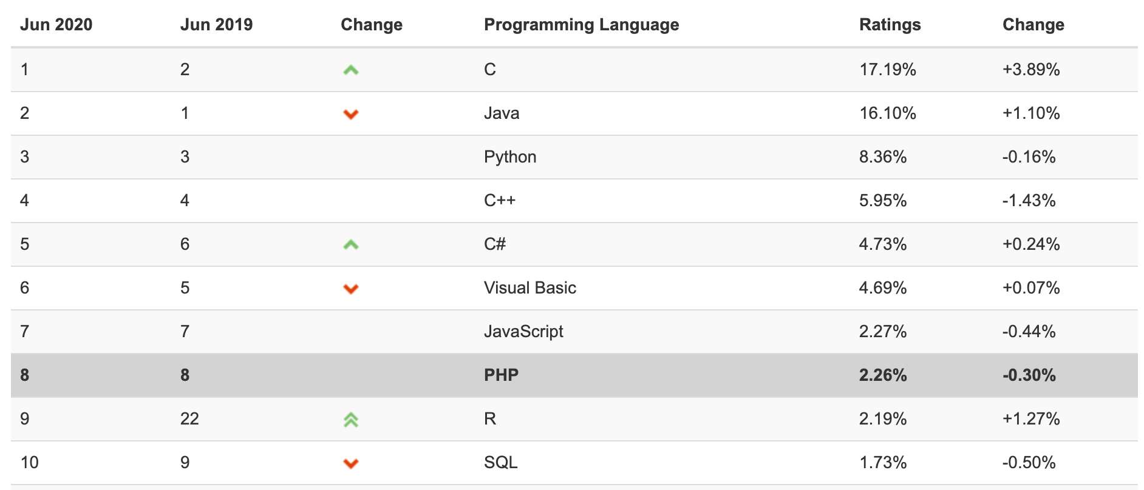Viewport: 1144px width, 490px height.
Task: Click the Jun 2019 column header
Action: click(216, 25)
